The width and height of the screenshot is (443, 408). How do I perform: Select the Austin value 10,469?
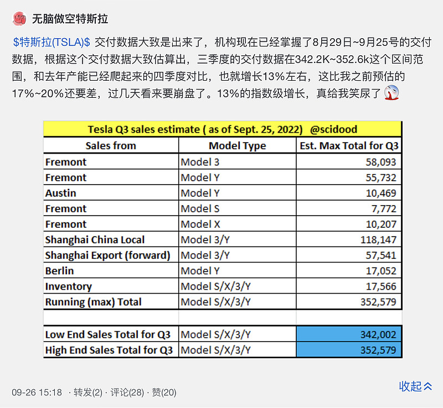tap(381, 193)
